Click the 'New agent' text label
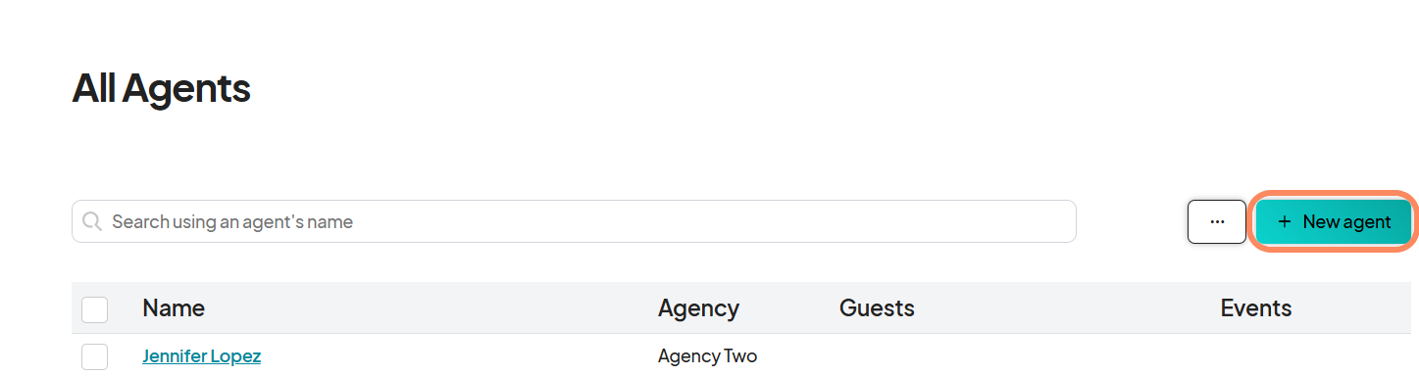1419x376 pixels. (1346, 222)
